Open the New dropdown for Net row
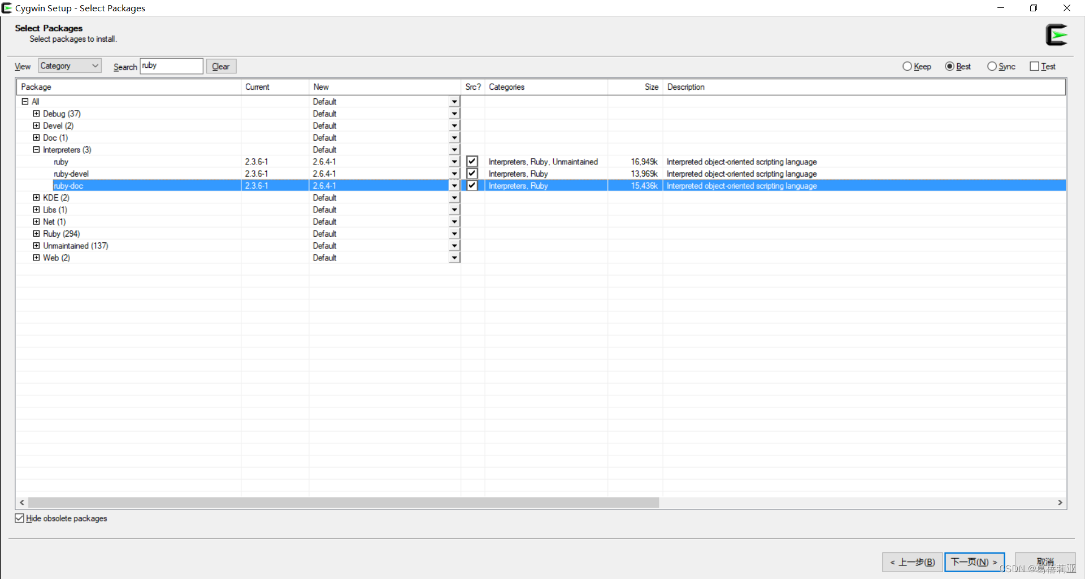1085x579 pixels. coord(454,221)
